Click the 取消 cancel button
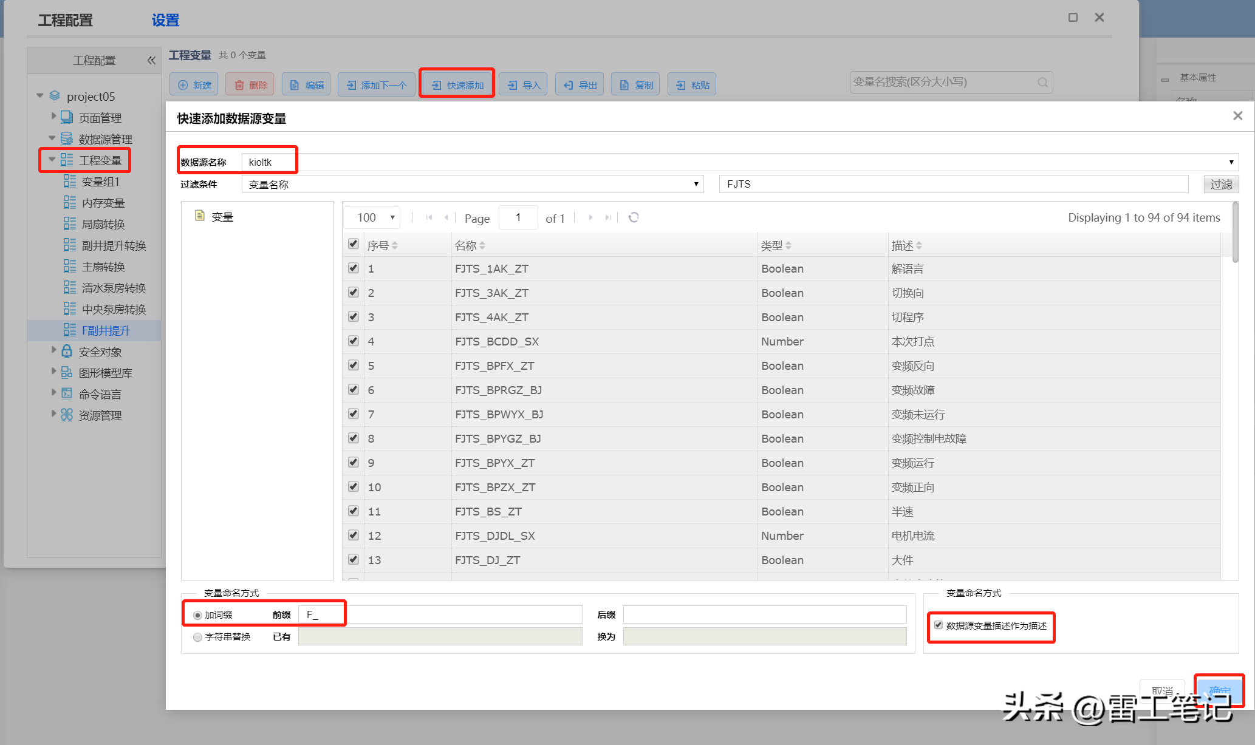 pyautogui.click(x=1161, y=690)
